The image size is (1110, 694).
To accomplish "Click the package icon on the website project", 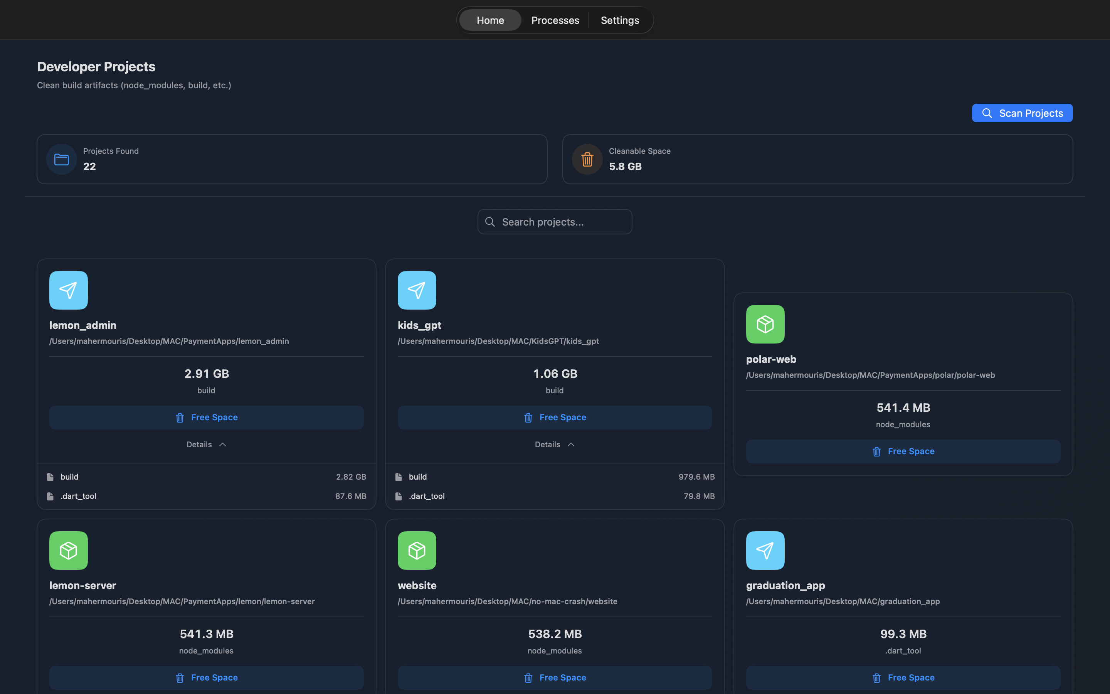I will (416, 550).
